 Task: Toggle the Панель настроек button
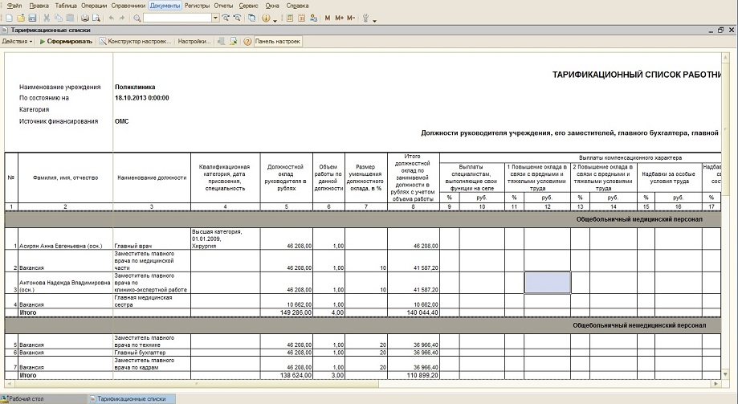(278, 41)
